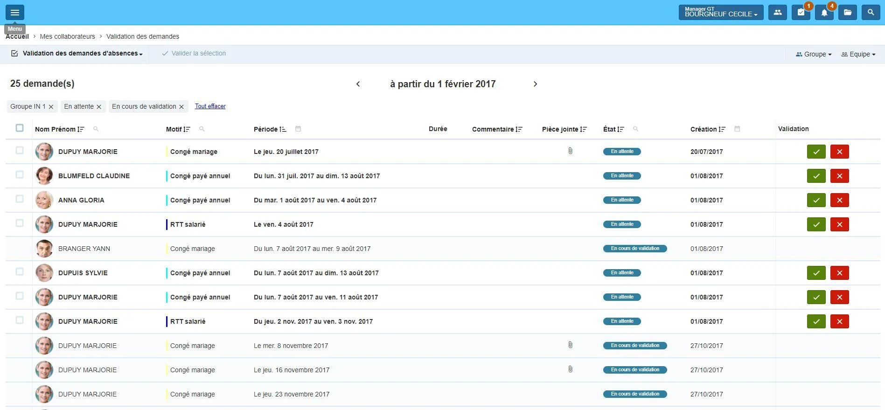The image size is (885, 410).
Task: Open the Création calendar filter
Action: (737, 129)
